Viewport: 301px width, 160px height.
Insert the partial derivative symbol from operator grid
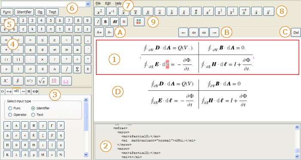pyautogui.click(x=30, y=69)
